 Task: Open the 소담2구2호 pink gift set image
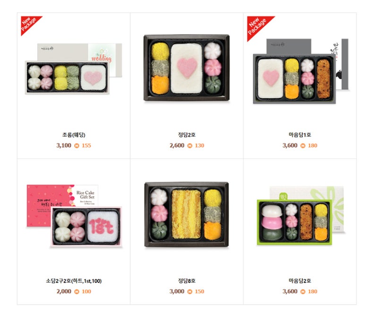(74, 216)
